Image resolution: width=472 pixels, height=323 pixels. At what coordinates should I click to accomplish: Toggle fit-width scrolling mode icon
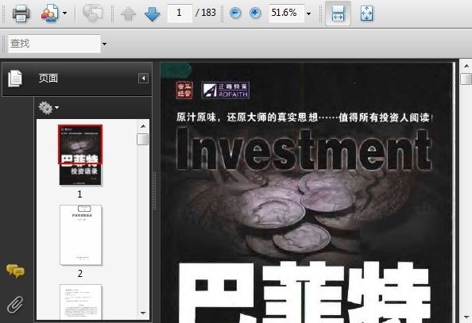[x=338, y=13]
